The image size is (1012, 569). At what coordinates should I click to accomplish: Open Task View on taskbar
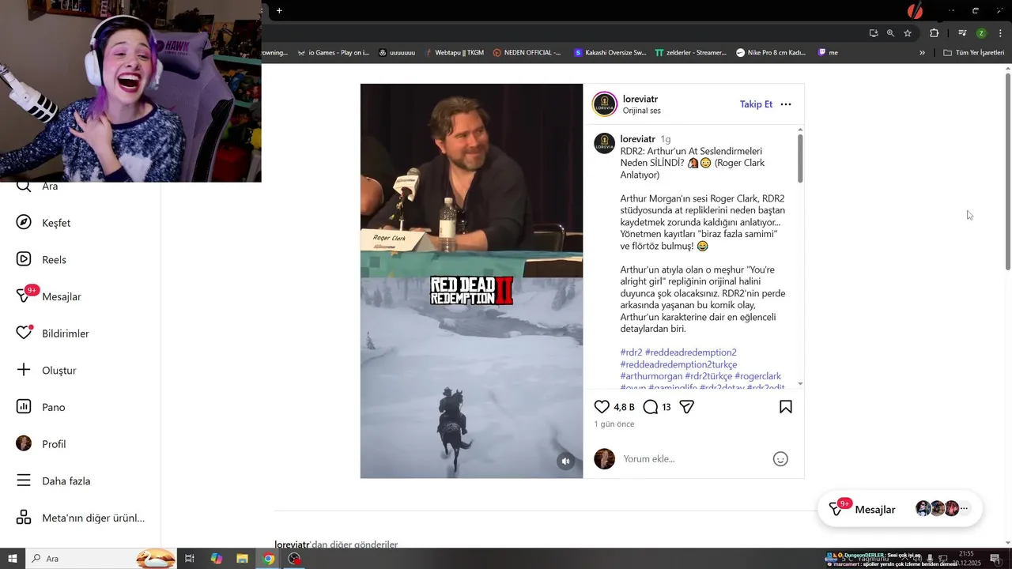pyautogui.click(x=190, y=559)
